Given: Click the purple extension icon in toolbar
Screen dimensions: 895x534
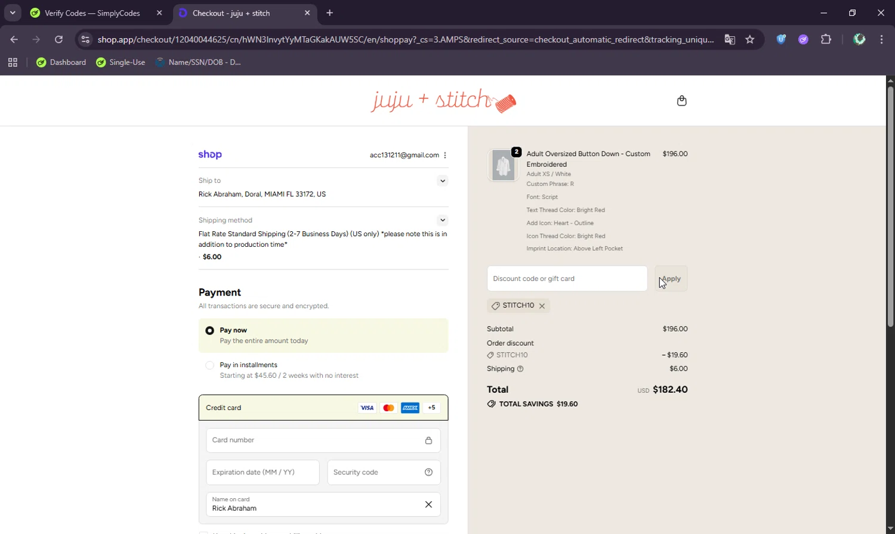Looking at the screenshot, I should tap(803, 39).
